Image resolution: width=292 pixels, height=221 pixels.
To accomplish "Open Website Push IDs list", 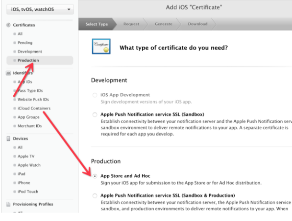I will click(x=33, y=100).
